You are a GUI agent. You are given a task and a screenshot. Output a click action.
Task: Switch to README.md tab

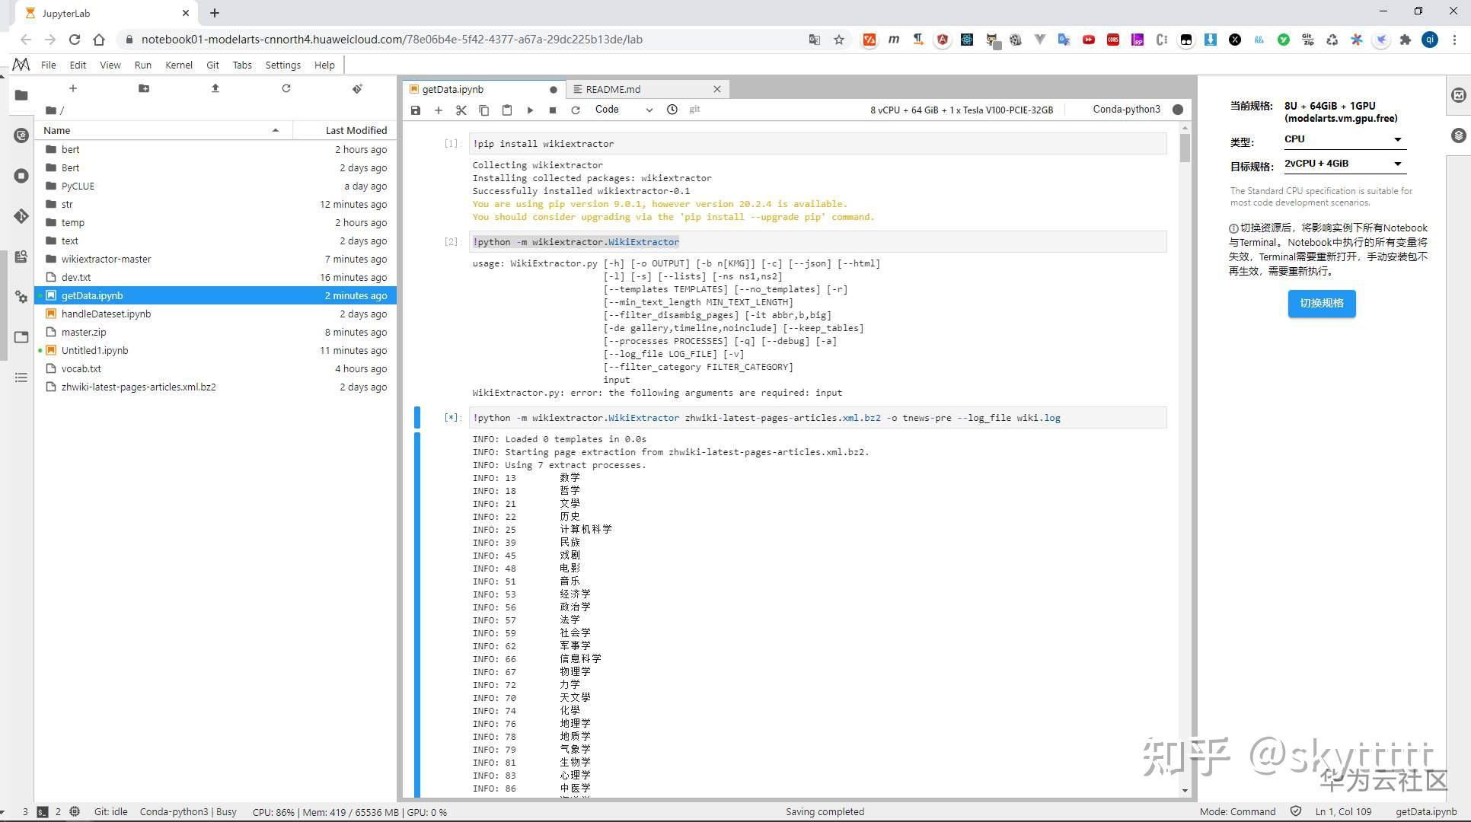(x=613, y=89)
